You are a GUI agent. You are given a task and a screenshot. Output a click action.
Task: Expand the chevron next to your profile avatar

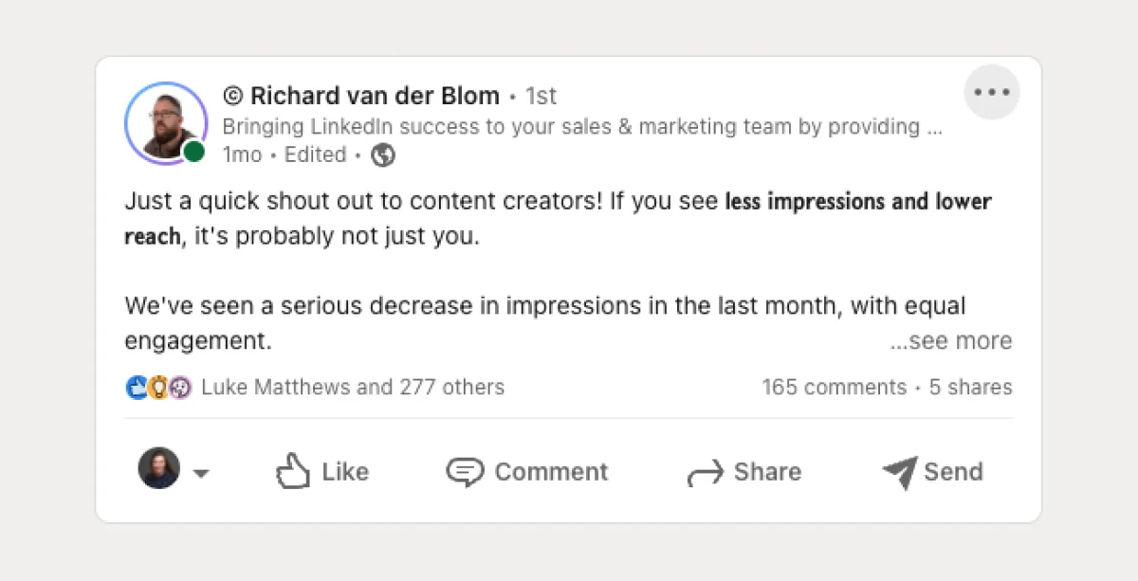click(201, 472)
